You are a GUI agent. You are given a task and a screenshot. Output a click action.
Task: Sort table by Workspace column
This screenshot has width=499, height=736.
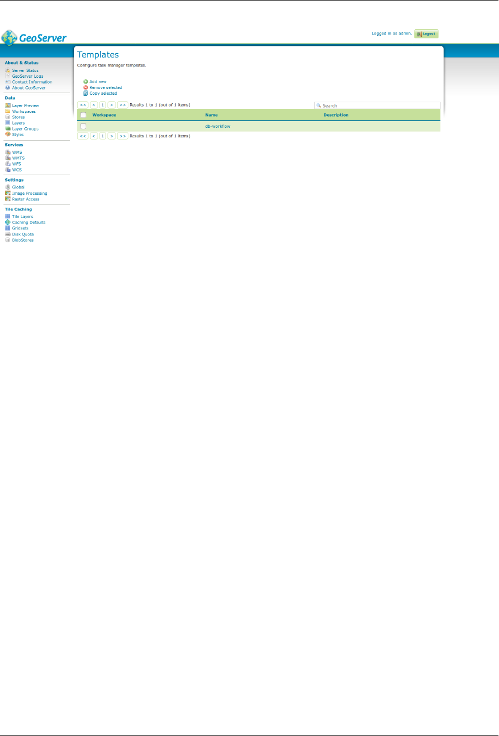click(x=104, y=115)
